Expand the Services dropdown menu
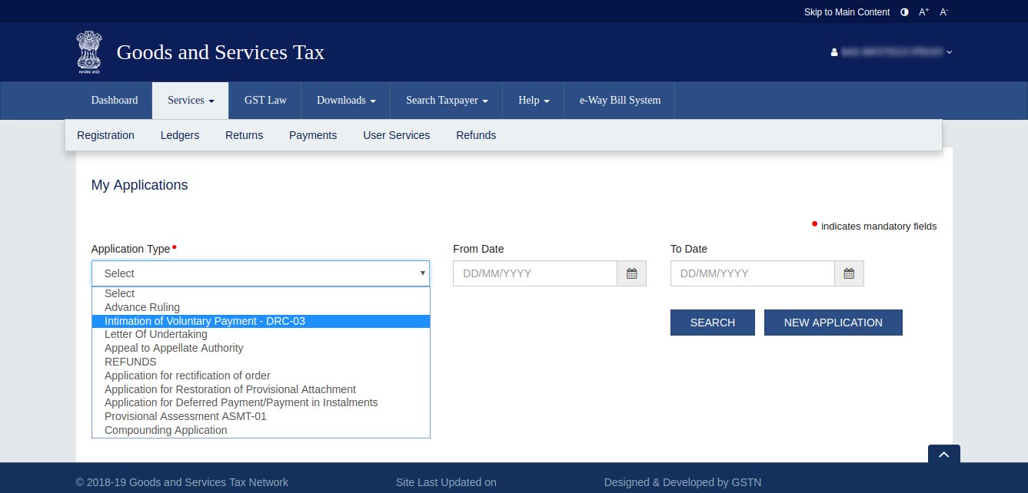The height and width of the screenshot is (493, 1028). tap(190, 101)
